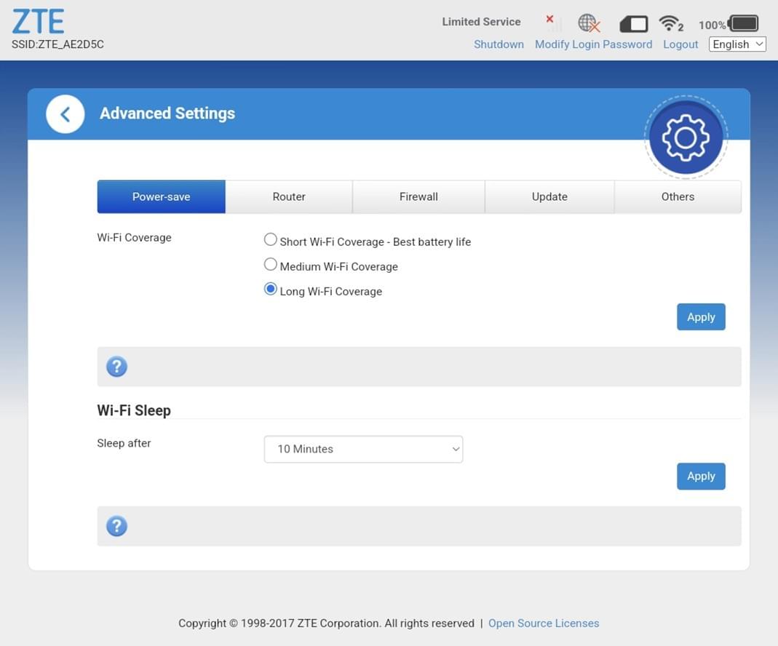Click Apply for Wi-Fi Sleep
The width and height of the screenshot is (778, 646).
click(x=701, y=476)
